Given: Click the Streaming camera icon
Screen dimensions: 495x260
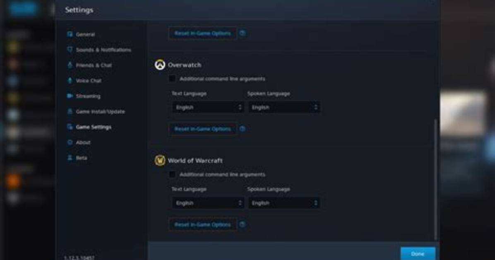Looking at the screenshot, I should point(70,96).
